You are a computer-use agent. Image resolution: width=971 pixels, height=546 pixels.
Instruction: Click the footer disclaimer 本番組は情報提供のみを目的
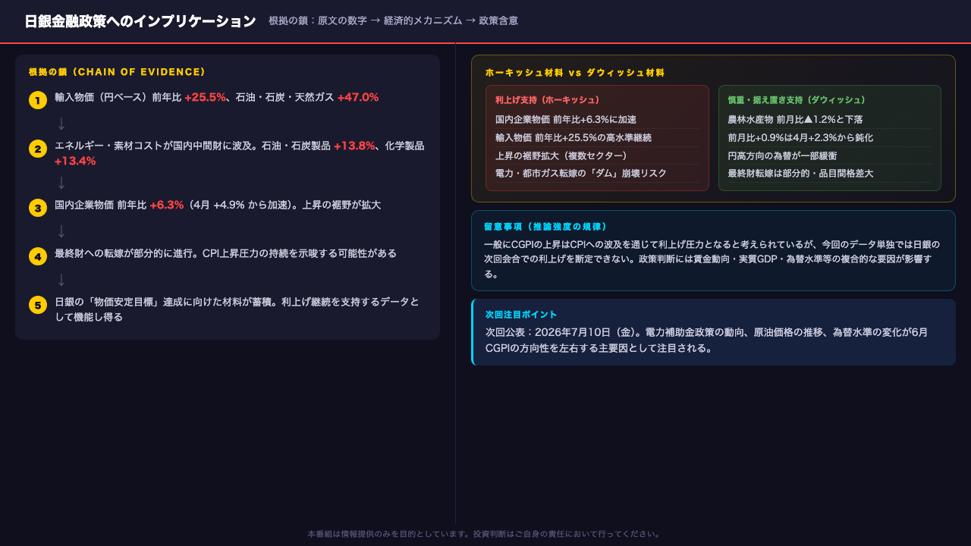[485, 534]
